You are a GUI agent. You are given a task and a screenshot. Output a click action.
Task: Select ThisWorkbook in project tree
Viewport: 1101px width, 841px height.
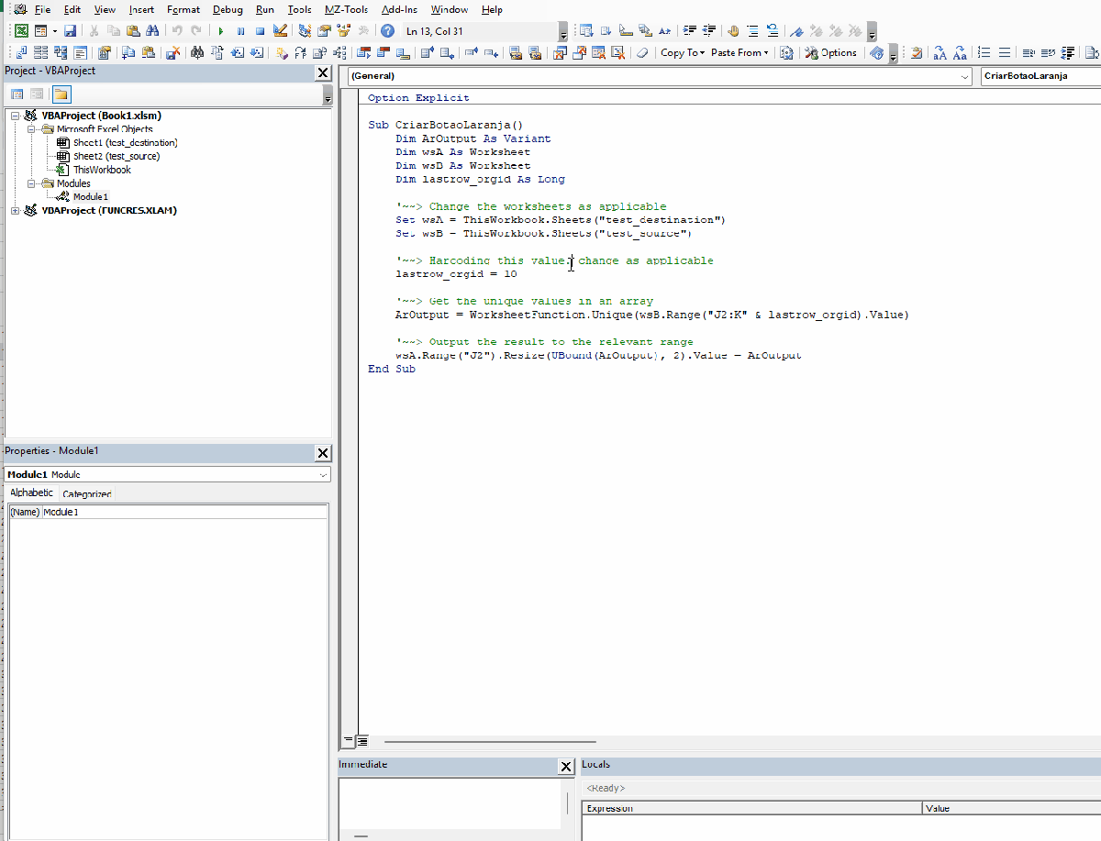point(102,170)
